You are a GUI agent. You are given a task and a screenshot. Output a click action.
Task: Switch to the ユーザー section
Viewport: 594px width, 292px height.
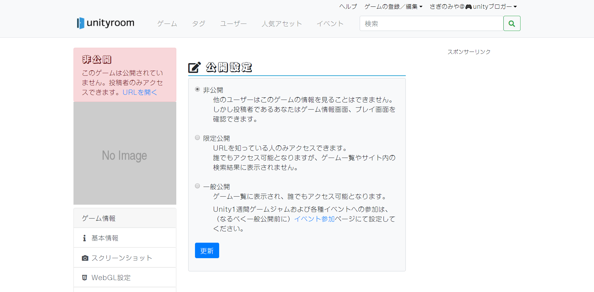tap(233, 23)
